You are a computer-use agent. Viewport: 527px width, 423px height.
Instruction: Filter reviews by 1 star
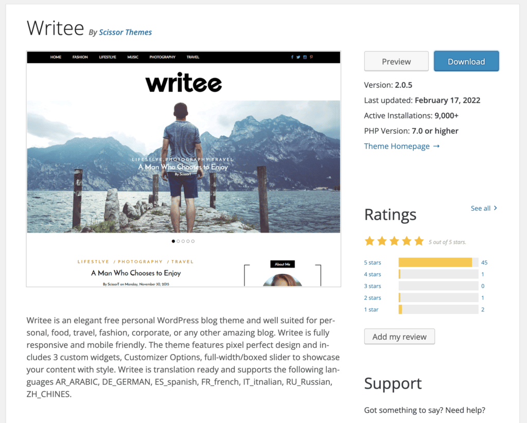(x=371, y=309)
